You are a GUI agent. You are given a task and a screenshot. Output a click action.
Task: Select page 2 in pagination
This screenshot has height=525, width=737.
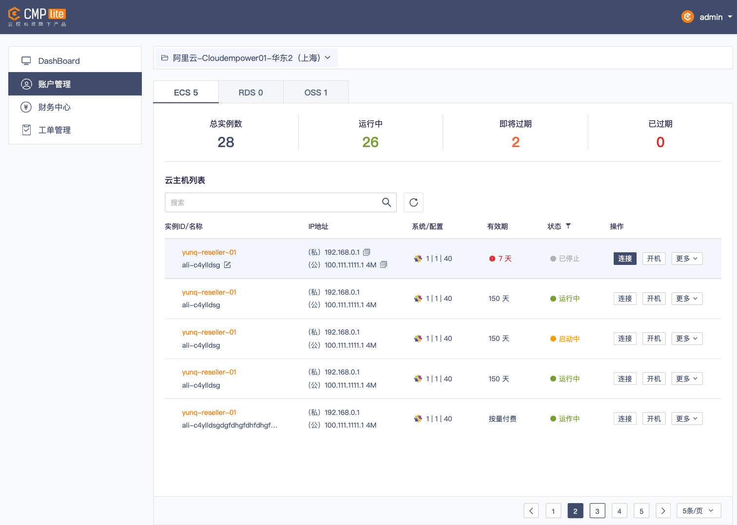tap(575, 511)
